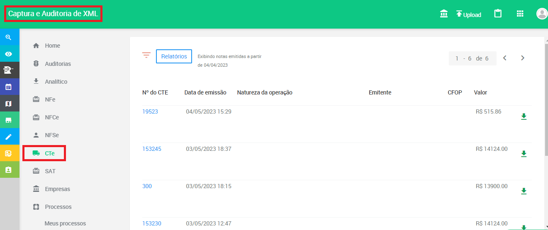Click the date 03/05/2023 18:15
This screenshot has width=548, height=230.
[209, 186]
